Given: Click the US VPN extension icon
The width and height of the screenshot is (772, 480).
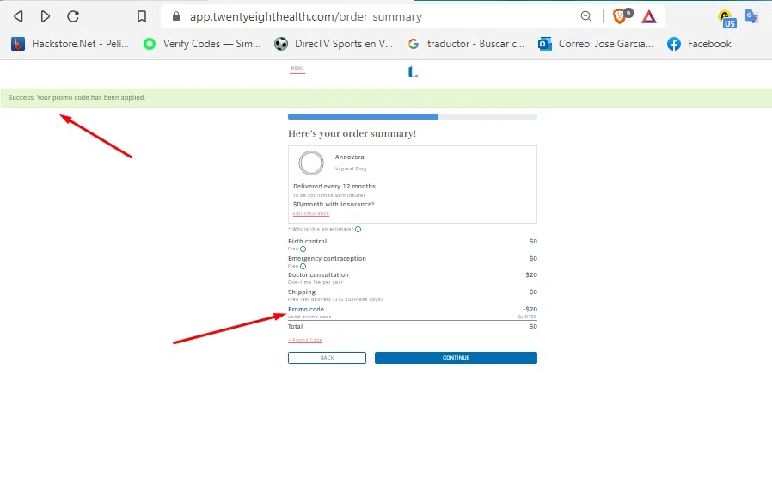Looking at the screenshot, I should [x=727, y=19].
